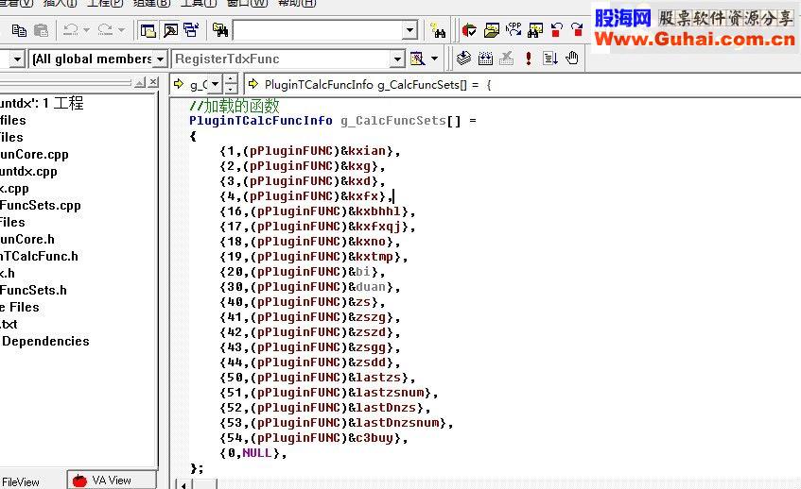This screenshot has height=489, width=801.
Task: Open the .txt file in tree
Action: pos(9,325)
